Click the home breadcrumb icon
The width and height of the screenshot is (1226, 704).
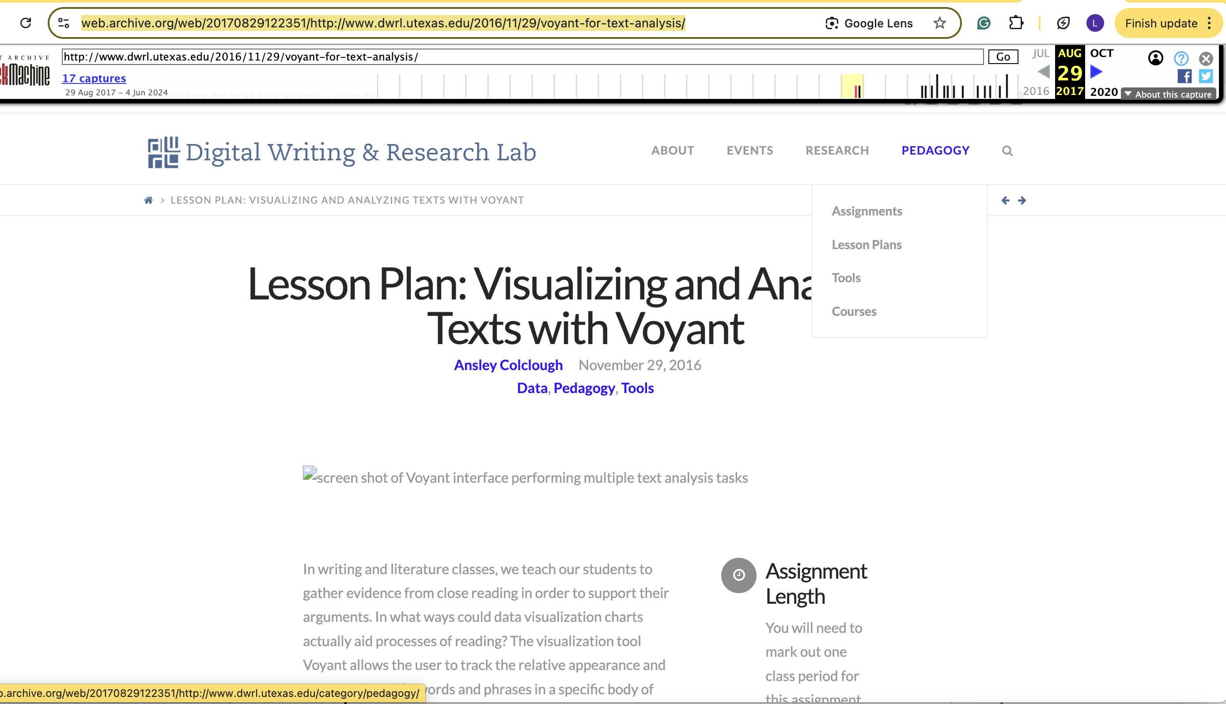click(148, 200)
